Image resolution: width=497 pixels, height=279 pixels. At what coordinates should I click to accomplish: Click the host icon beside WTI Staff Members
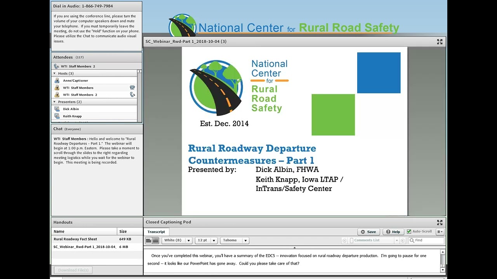pyautogui.click(x=57, y=88)
